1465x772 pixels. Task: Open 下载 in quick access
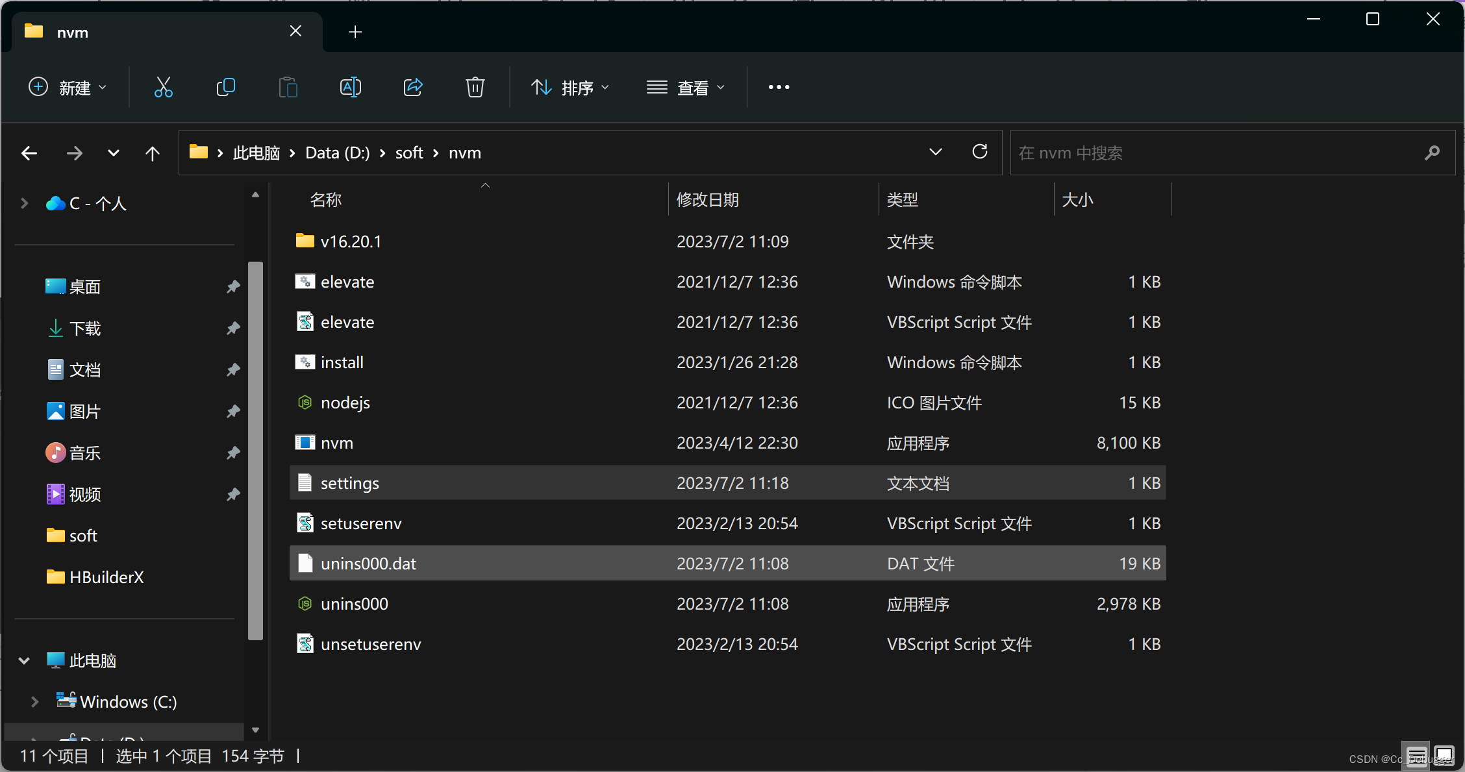pyautogui.click(x=85, y=328)
